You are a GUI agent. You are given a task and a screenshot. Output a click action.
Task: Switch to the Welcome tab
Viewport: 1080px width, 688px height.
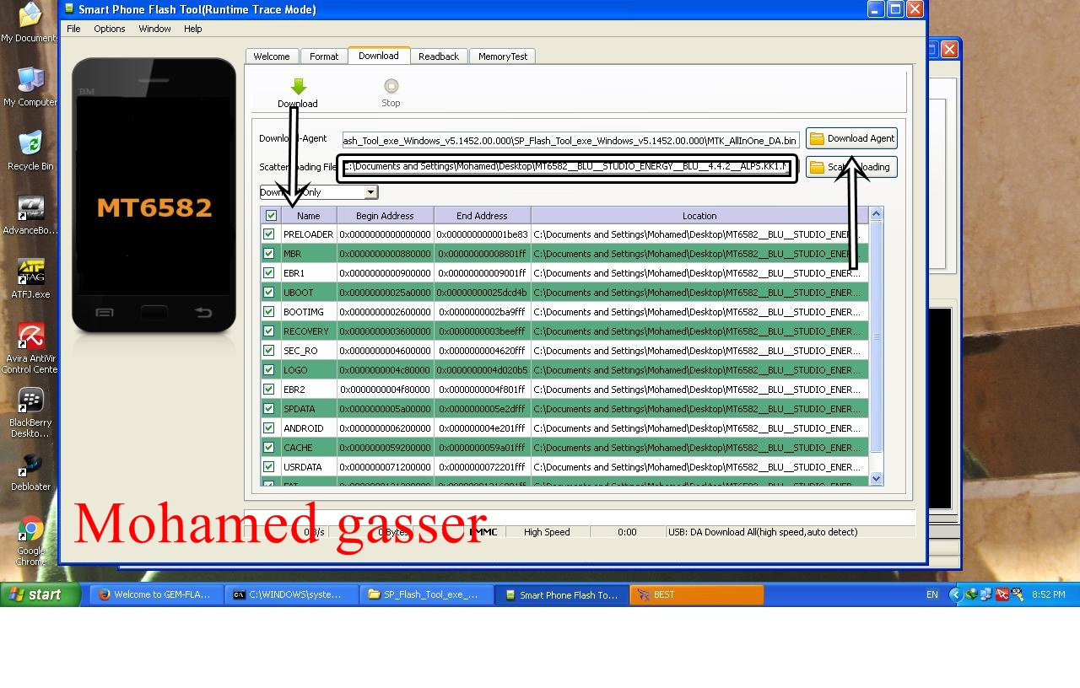click(272, 56)
